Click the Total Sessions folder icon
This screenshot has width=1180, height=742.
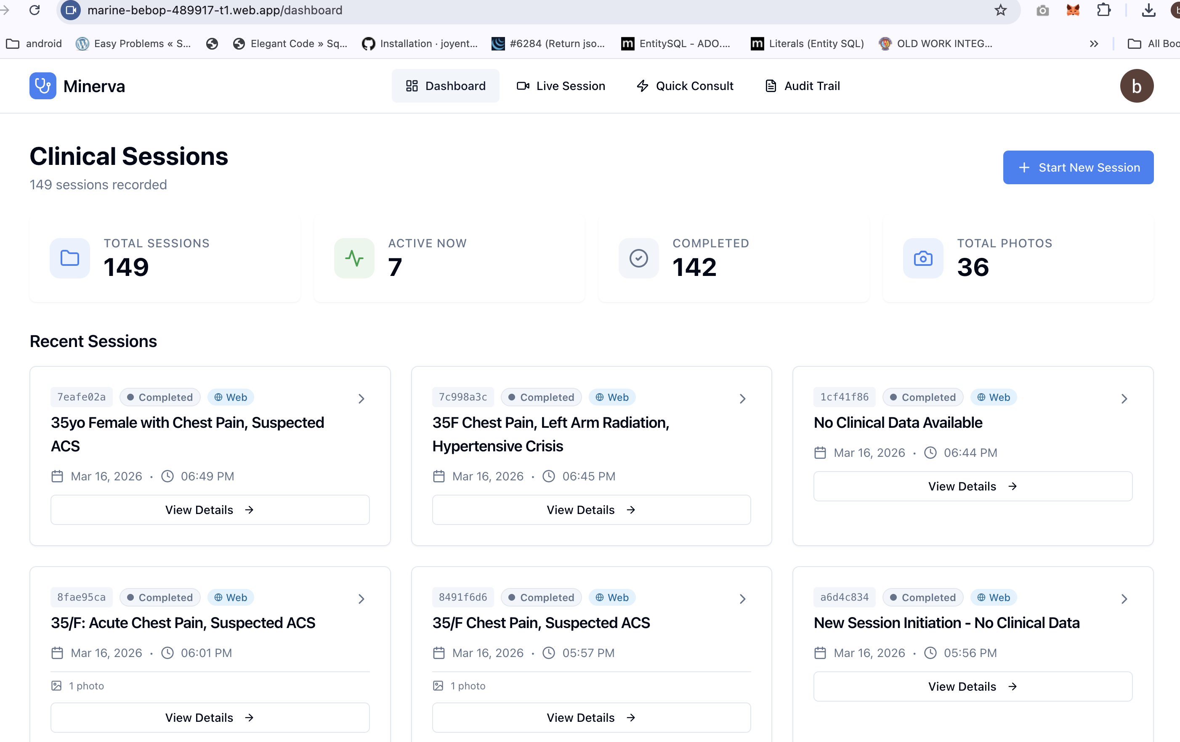click(x=69, y=258)
